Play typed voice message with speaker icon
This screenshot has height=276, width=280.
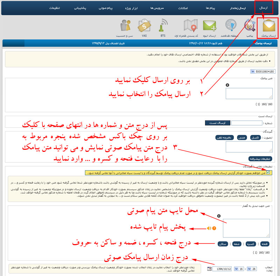pos(209,228)
